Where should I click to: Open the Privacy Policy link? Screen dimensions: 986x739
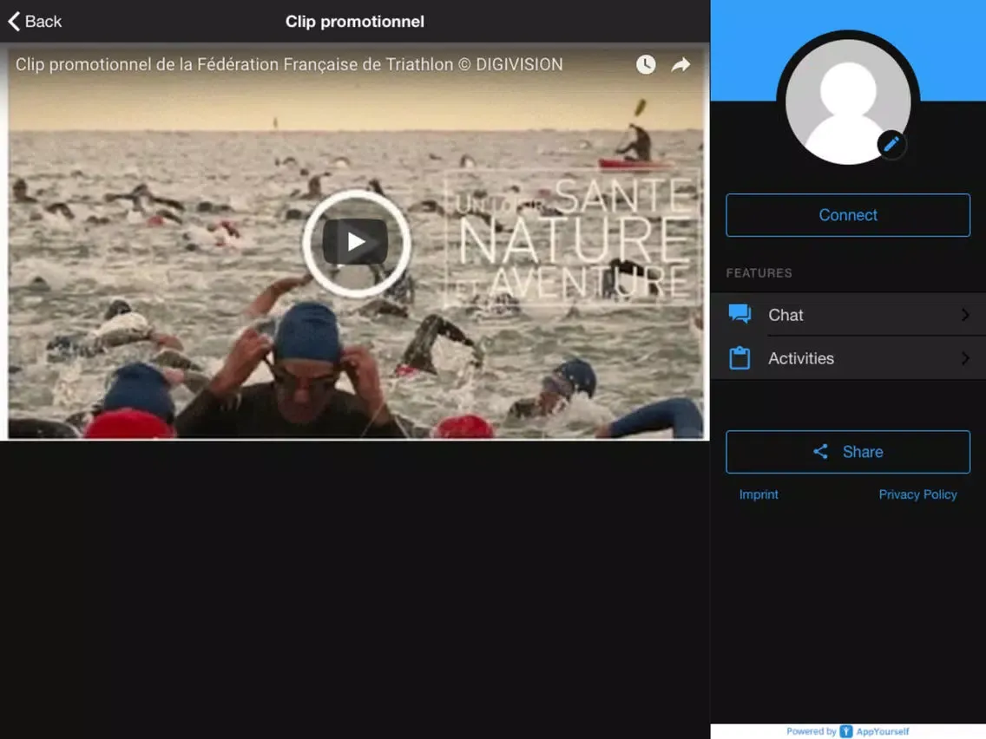(917, 494)
